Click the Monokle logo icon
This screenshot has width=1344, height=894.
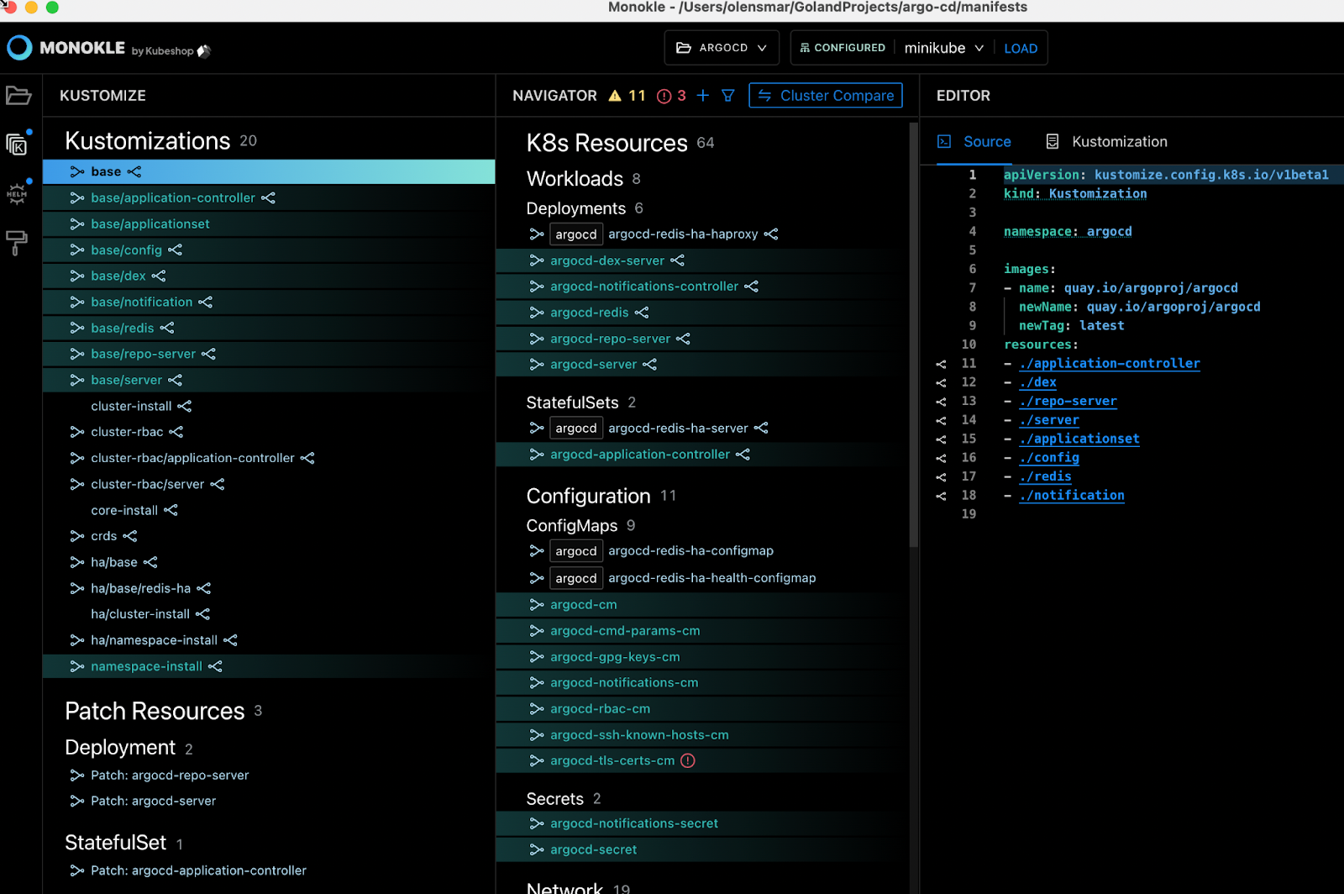point(19,48)
